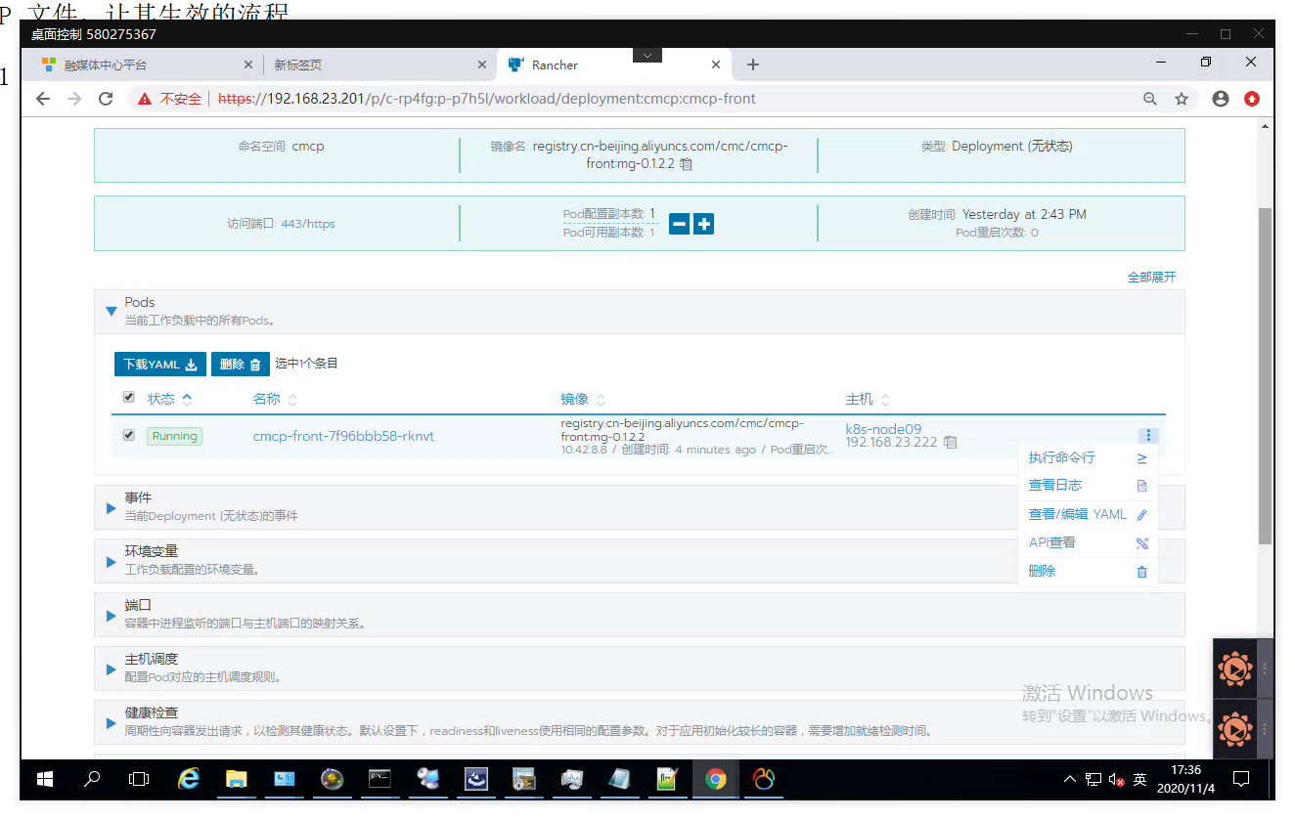Choose 查看日志 in the pod menu
Screen dimensions: 1295x820
tap(1055, 486)
